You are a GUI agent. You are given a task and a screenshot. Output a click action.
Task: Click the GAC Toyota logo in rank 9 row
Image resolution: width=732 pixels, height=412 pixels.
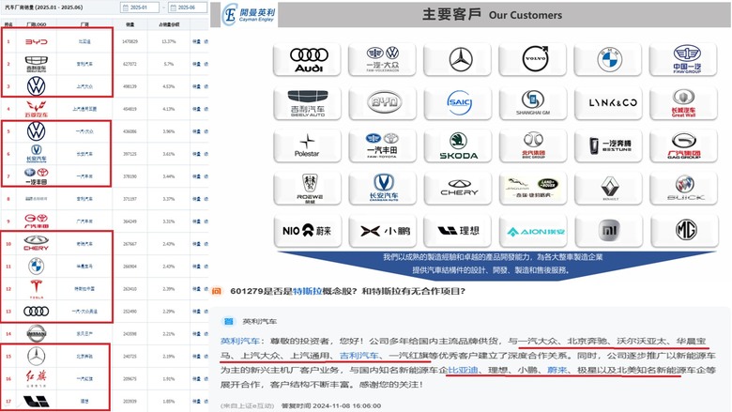tap(36, 221)
